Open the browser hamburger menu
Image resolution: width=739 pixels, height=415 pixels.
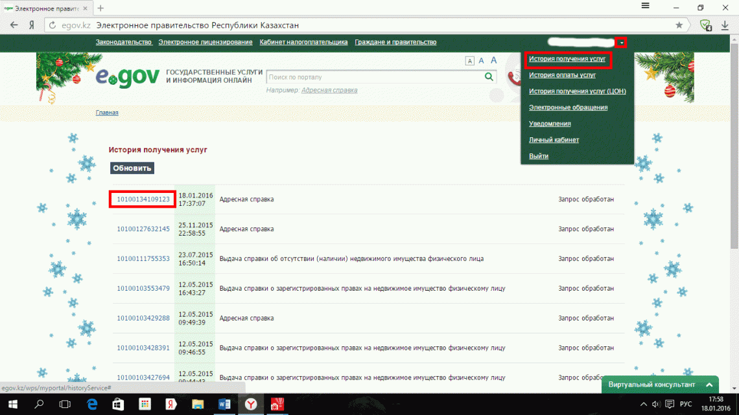coord(645,6)
